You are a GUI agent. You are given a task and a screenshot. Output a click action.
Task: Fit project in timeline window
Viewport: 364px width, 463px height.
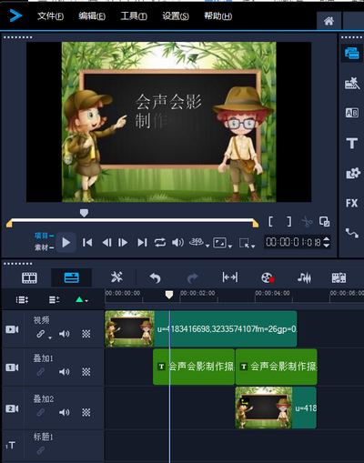[x=230, y=277]
